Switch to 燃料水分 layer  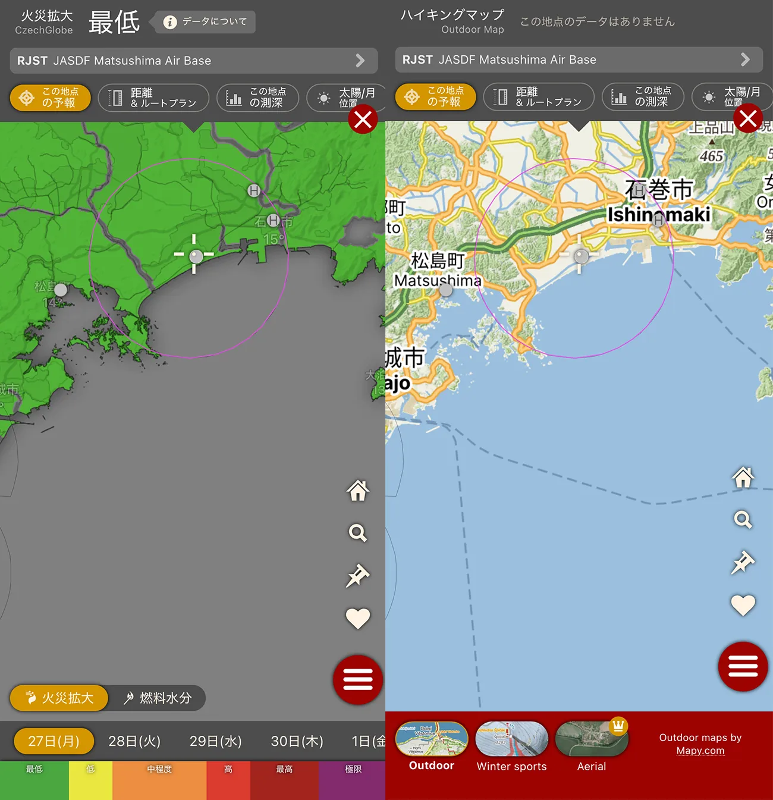coord(158,698)
